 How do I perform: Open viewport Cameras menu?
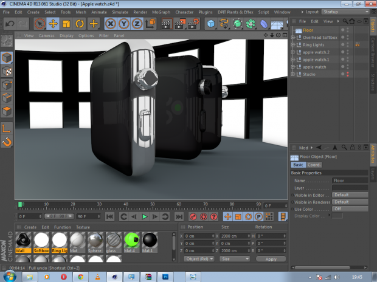[x=46, y=36]
